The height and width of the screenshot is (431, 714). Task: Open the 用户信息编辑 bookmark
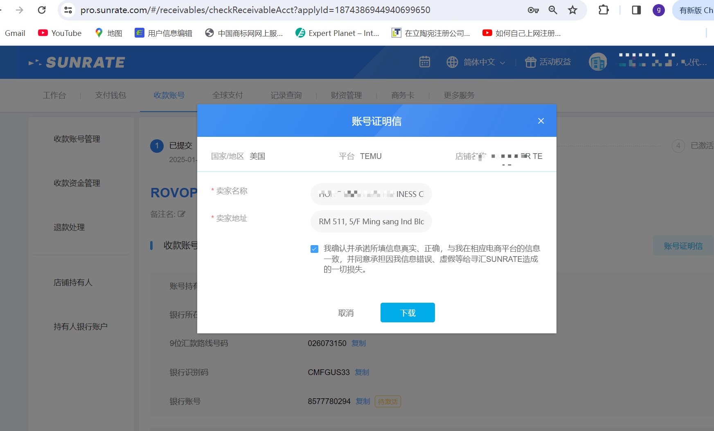tap(164, 33)
